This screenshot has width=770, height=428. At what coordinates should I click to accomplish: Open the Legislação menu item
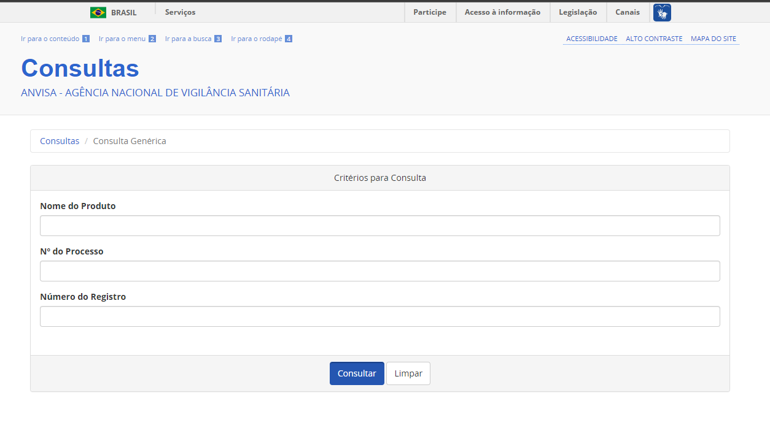(x=578, y=12)
